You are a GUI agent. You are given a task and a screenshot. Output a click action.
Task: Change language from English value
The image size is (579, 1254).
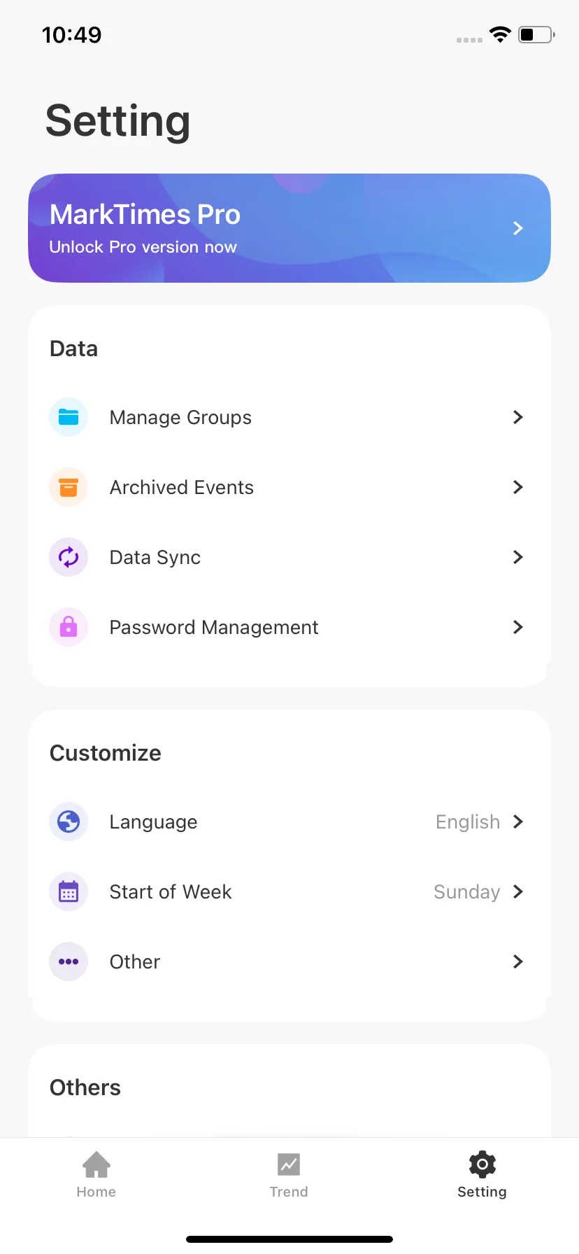(x=468, y=822)
